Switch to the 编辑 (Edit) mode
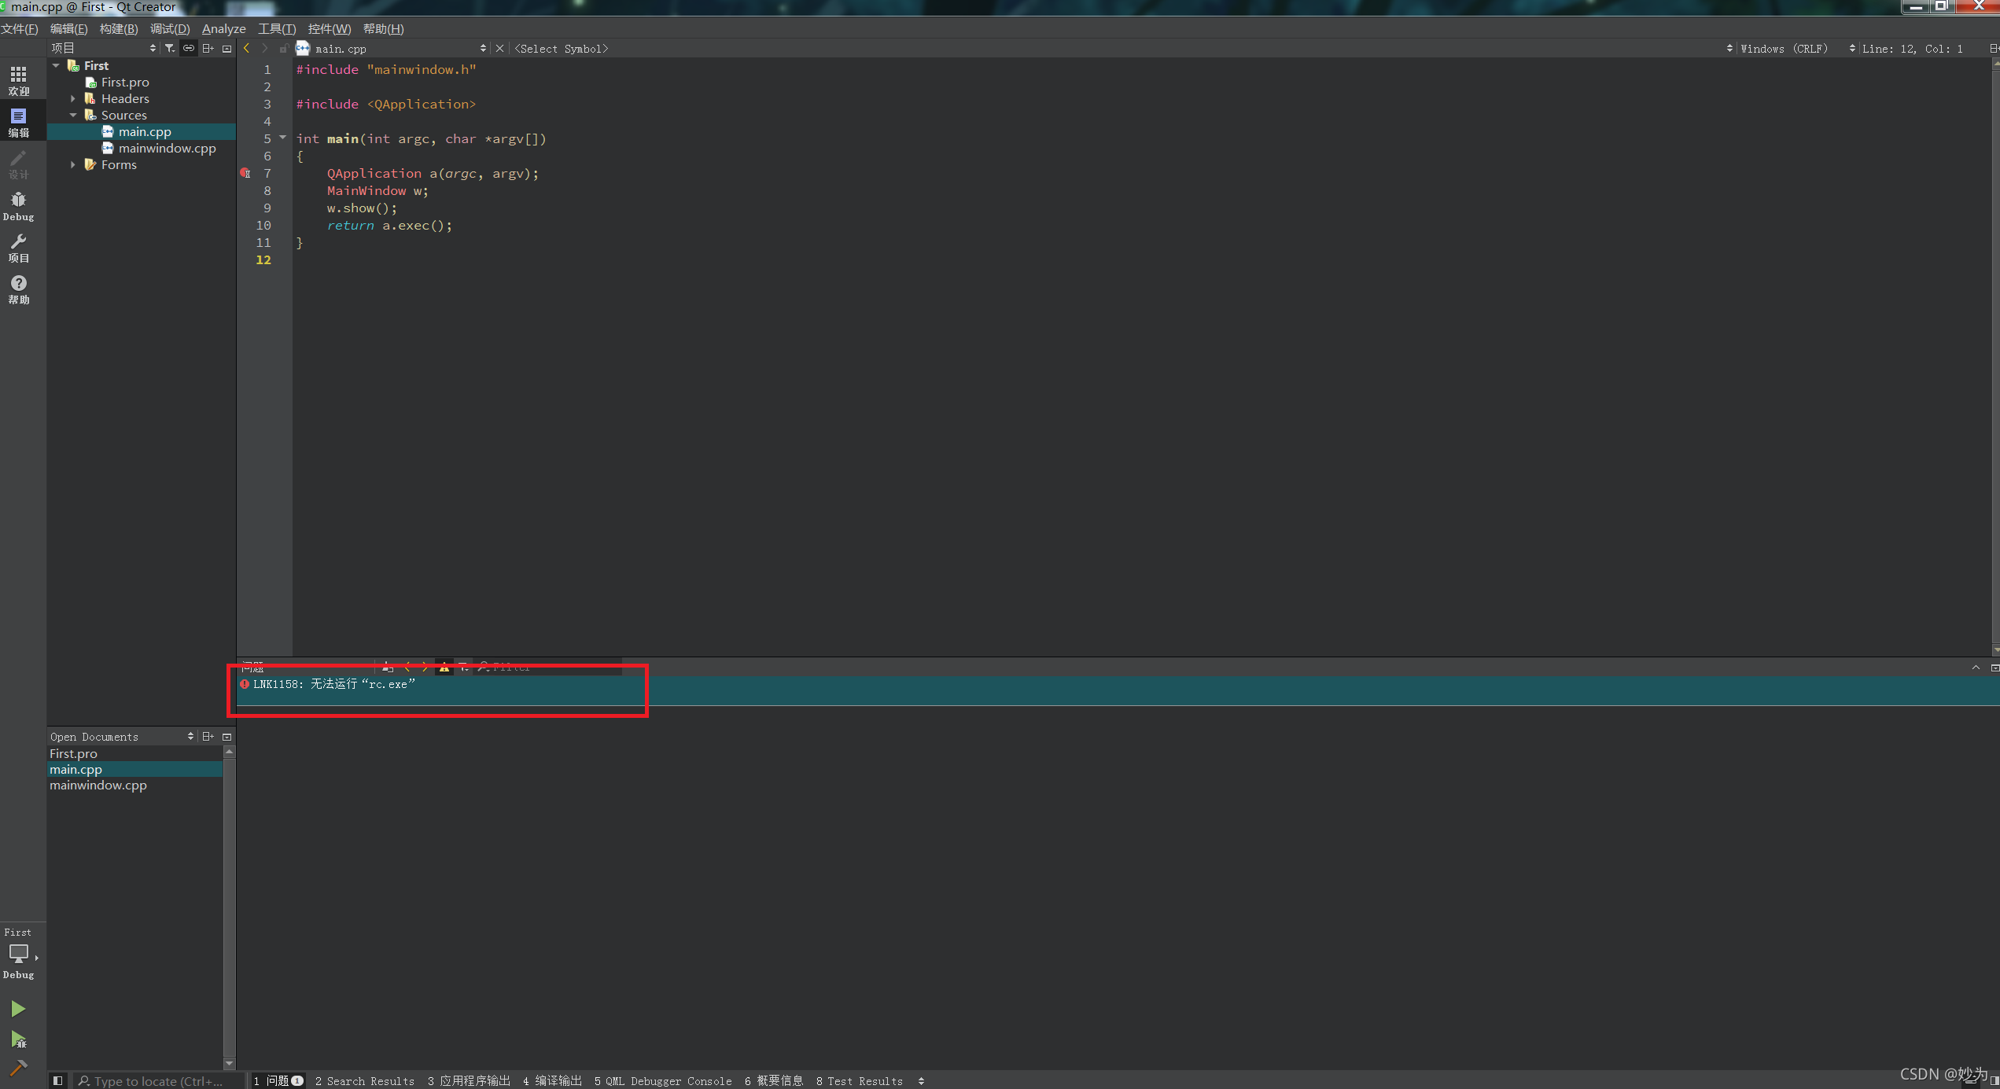 [x=19, y=123]
